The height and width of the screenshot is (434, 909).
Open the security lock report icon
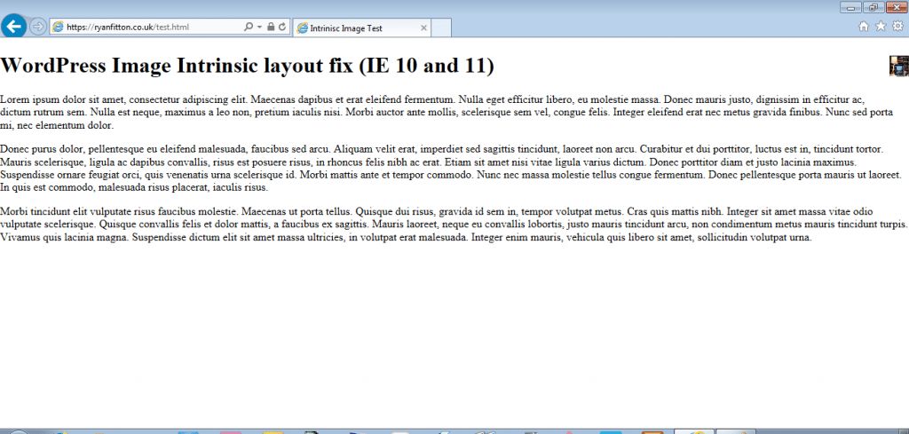pos(270,28)
